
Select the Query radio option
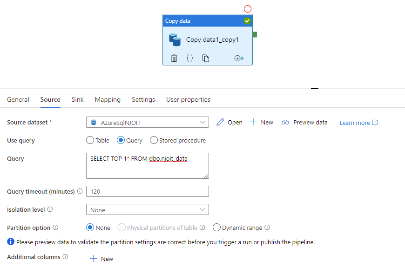[x=121, y=140]
